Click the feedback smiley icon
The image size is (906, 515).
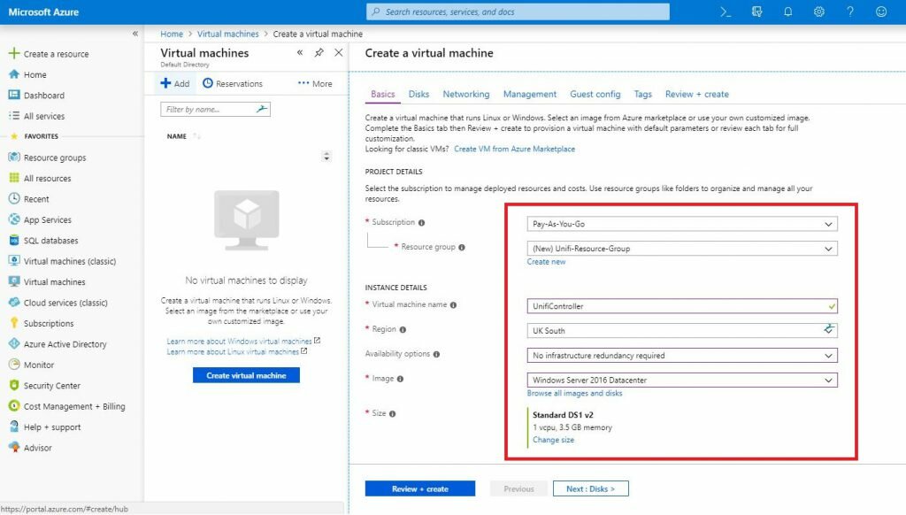(881, 12)
